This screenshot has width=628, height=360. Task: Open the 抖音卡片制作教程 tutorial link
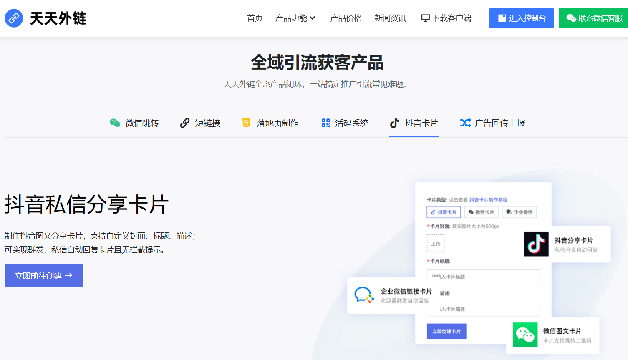tap(488, 200)
